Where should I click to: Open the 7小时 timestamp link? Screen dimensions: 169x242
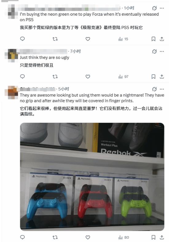76,51
